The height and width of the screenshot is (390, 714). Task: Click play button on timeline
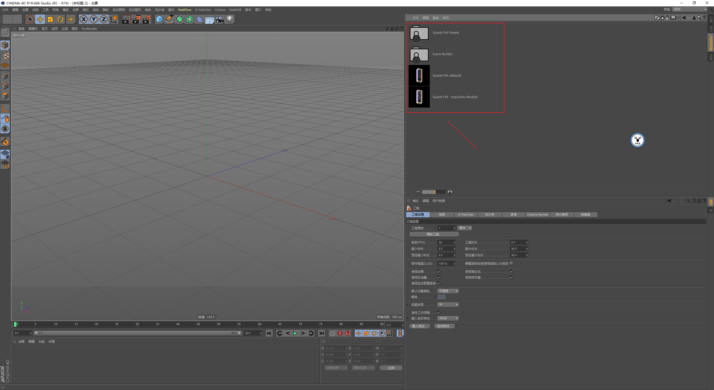(294, 333)
